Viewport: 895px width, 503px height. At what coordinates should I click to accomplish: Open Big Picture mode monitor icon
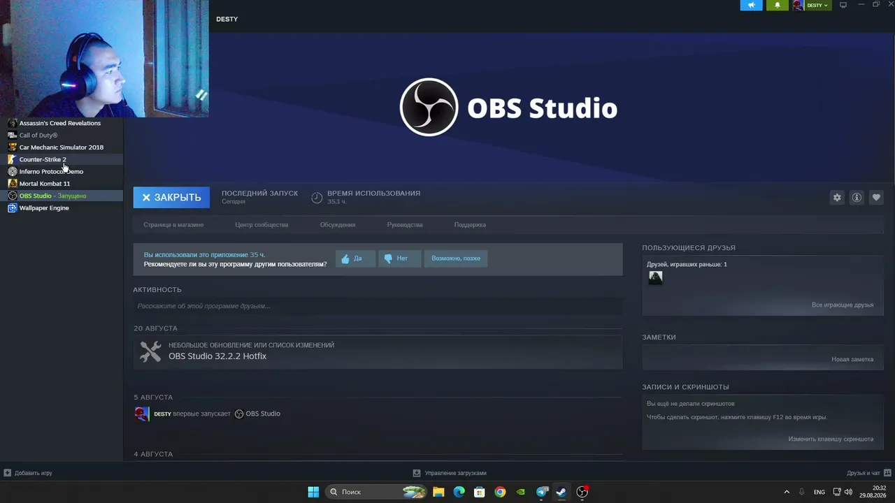click(843, 5)
